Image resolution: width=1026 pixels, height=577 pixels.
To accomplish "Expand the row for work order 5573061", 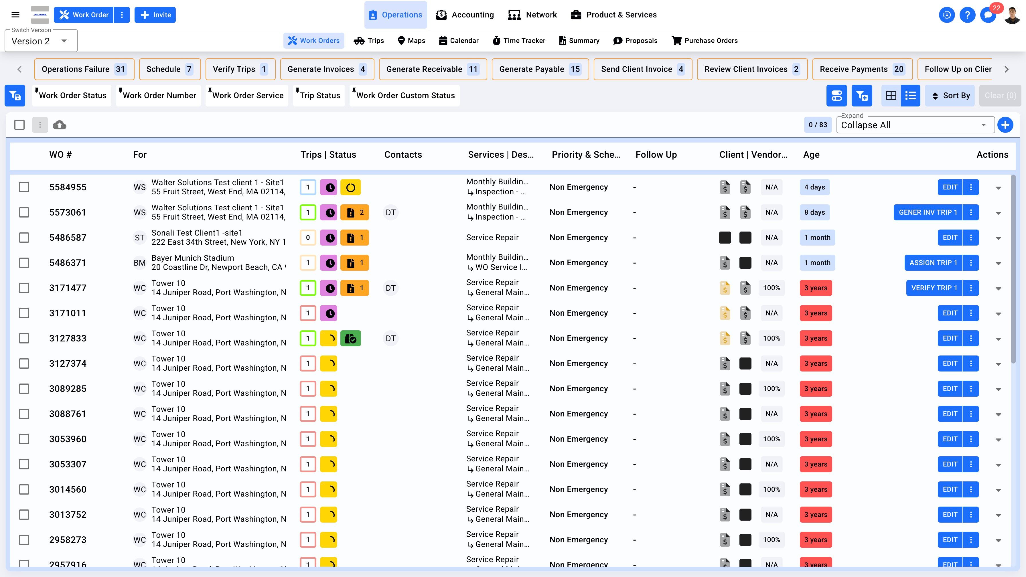I will pos(998,213).
